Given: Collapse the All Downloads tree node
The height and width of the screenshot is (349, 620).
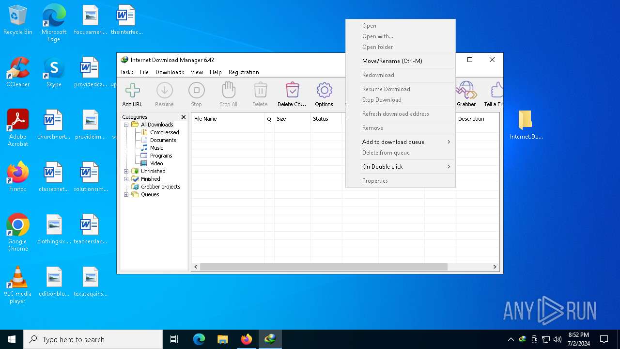Looking at the screenshot, I should [x=126, y=125].
